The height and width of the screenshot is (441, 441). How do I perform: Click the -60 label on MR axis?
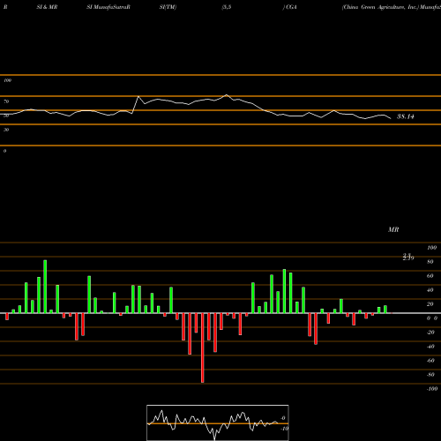[x=430, y=361]
